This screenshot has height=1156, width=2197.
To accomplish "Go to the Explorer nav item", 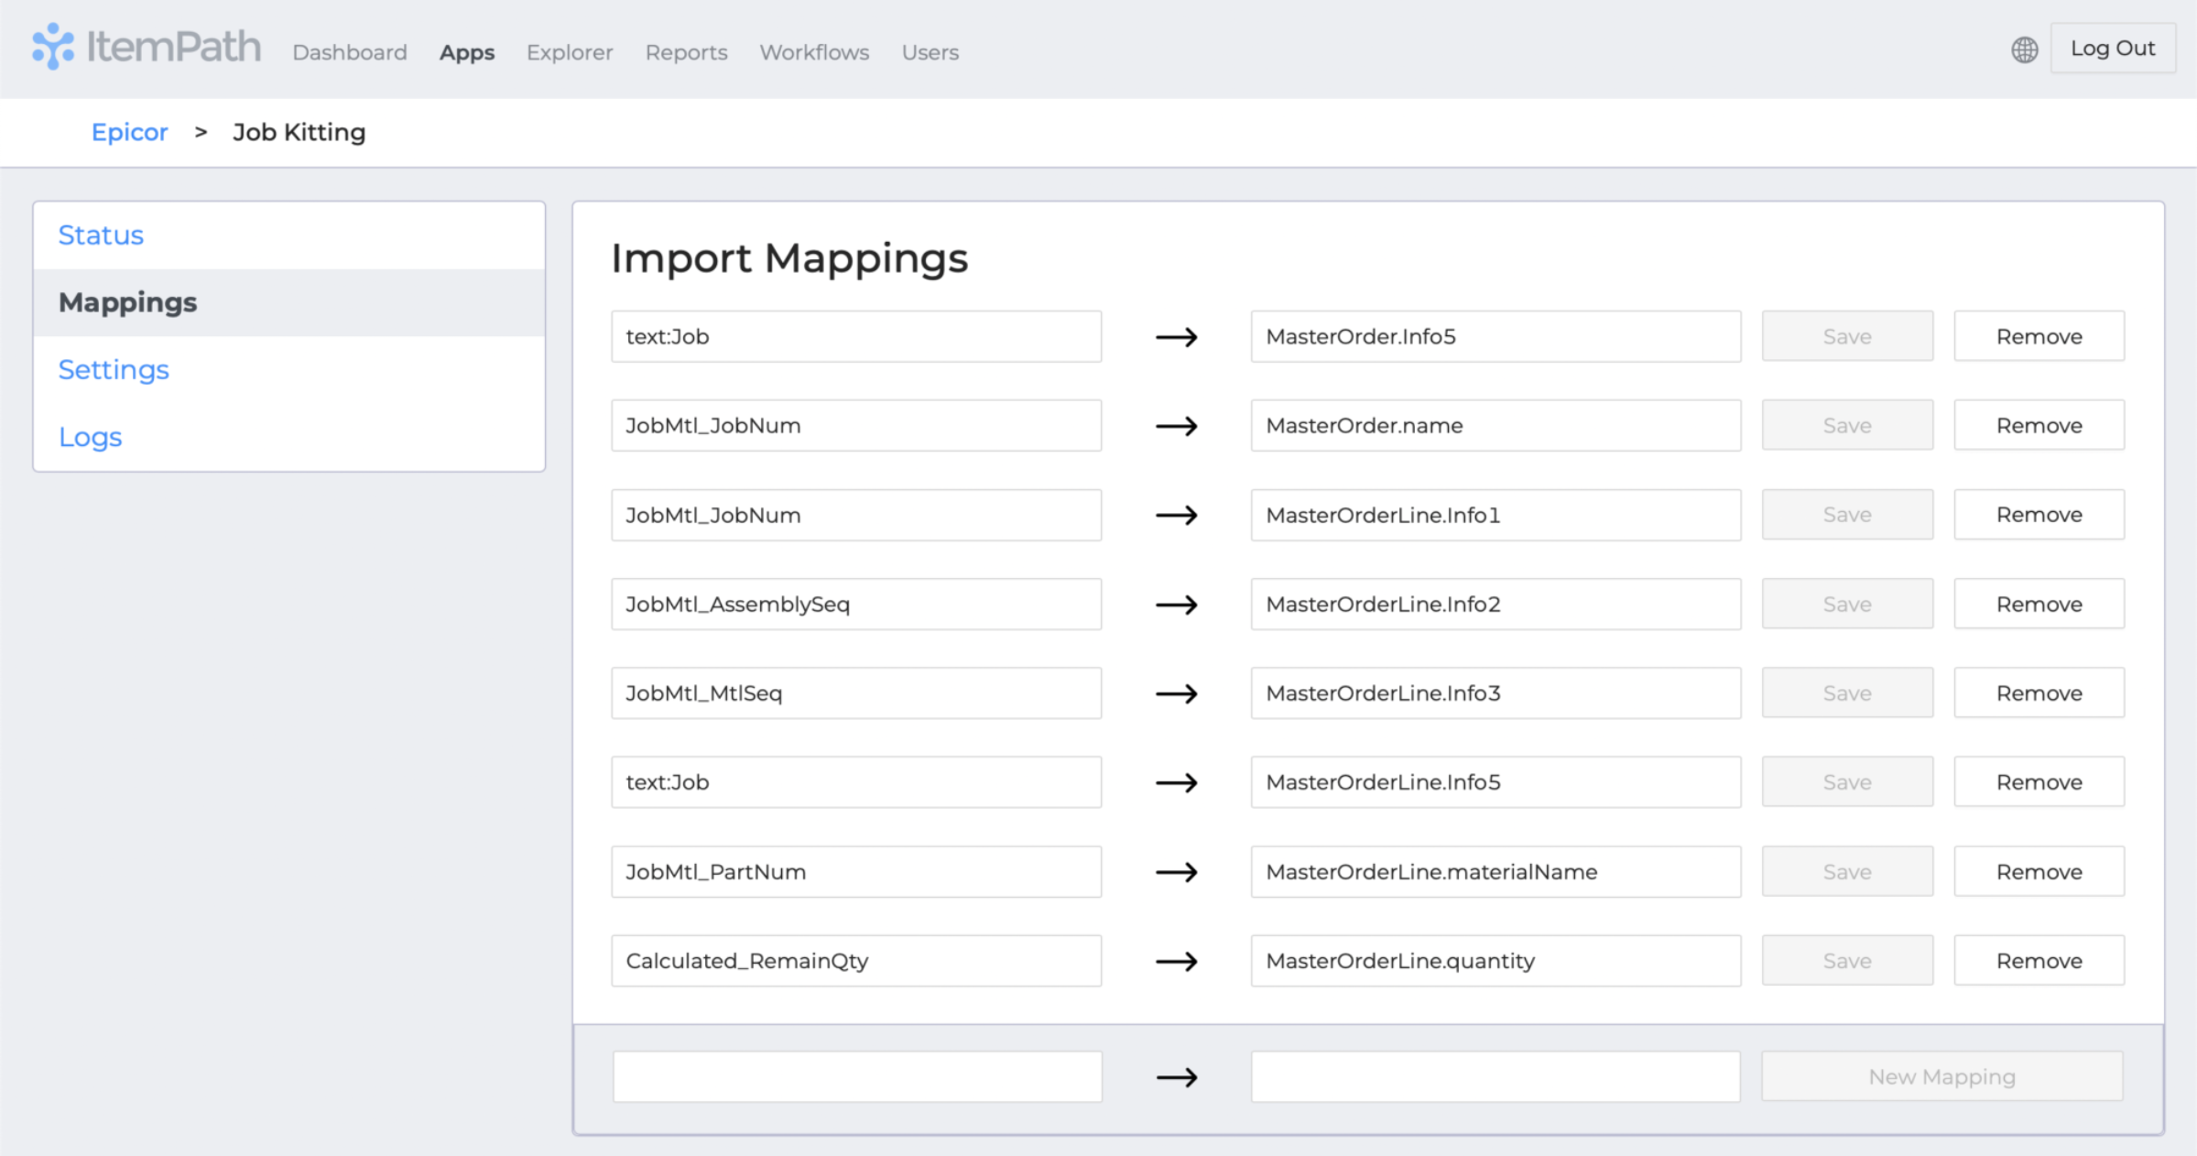I will pos(569,52).
